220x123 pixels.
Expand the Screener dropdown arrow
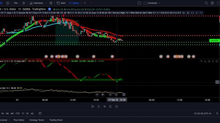coord(10,120)
